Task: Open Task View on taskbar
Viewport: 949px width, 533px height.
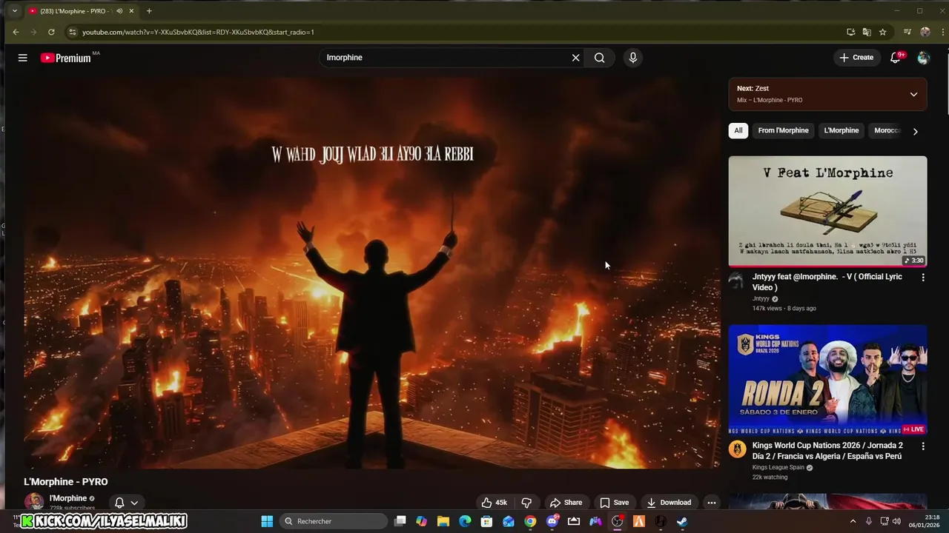Action: click(x=400, y=521)
